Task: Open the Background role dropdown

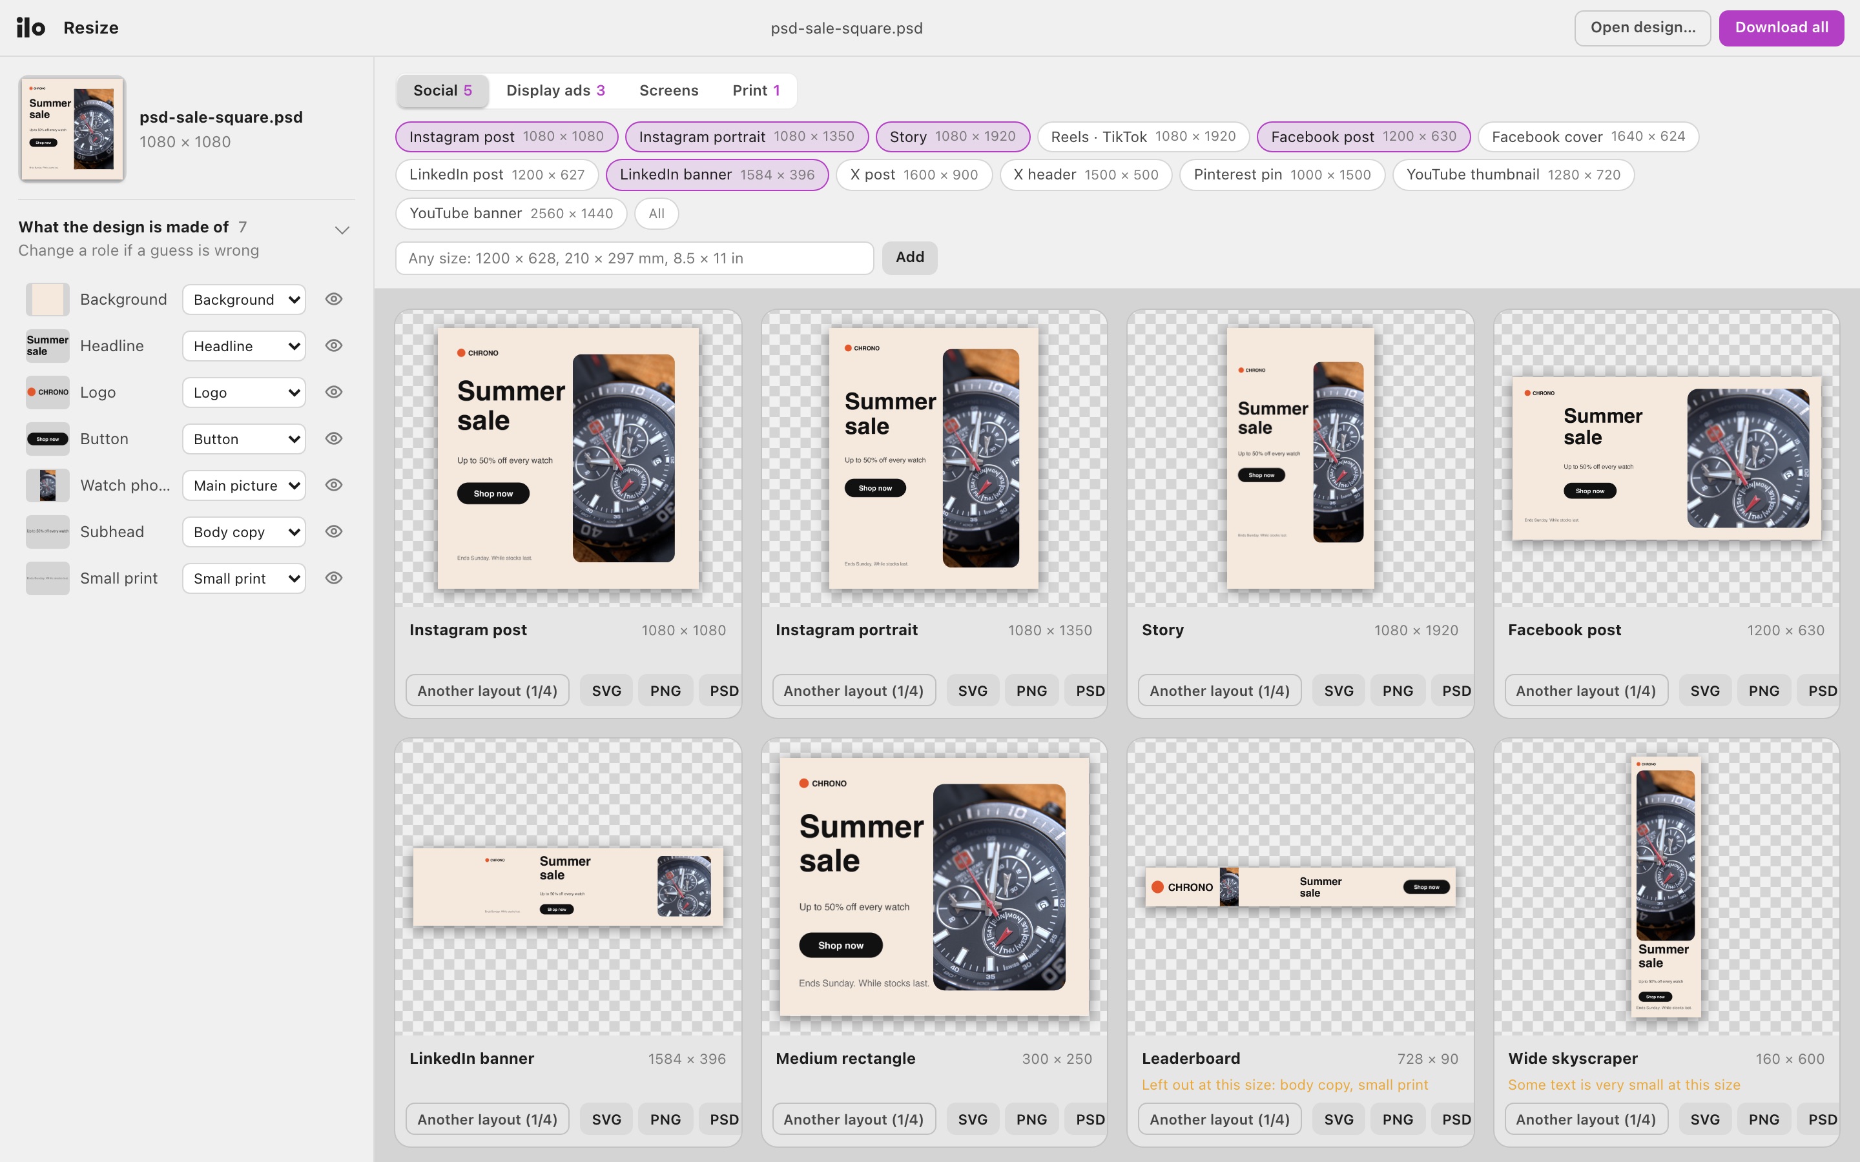Action: click(243, 300)
